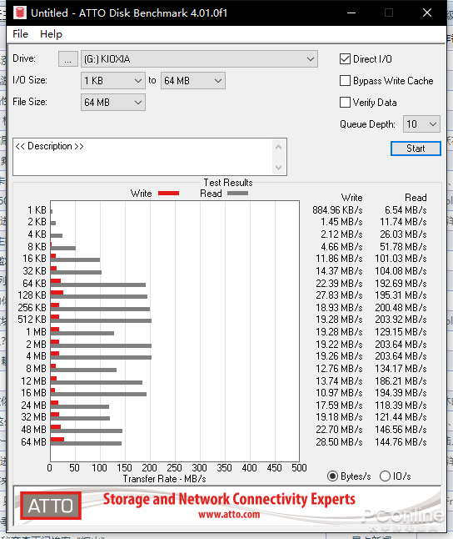Uncheck the Direct I/O checkbox
453x539 pixels.
[345, 58]
